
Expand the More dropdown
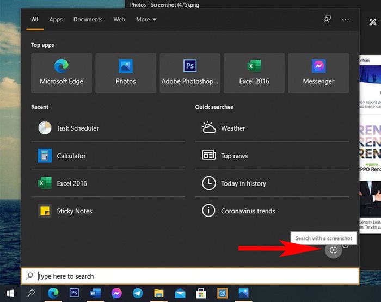[146, 20]
